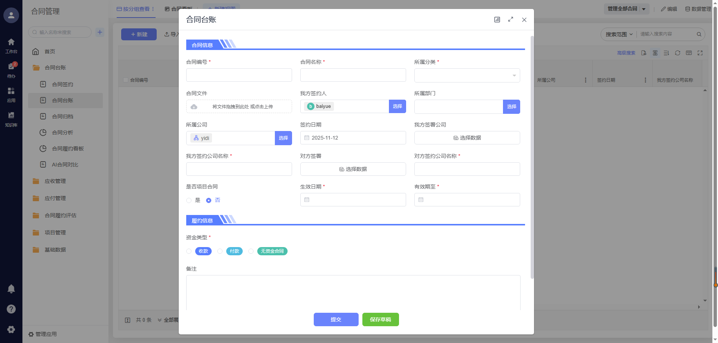Click the 合同编号 input field
Image resolution: width=718 pixels, height=343 pixels.
coord(239,75)
